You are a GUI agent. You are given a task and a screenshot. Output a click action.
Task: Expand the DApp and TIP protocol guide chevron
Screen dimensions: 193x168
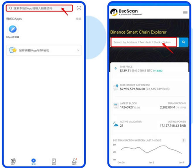coord(78,50)
